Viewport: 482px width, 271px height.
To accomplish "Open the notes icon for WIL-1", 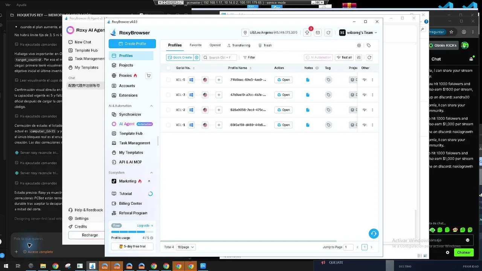I will (x=308, y=125).
